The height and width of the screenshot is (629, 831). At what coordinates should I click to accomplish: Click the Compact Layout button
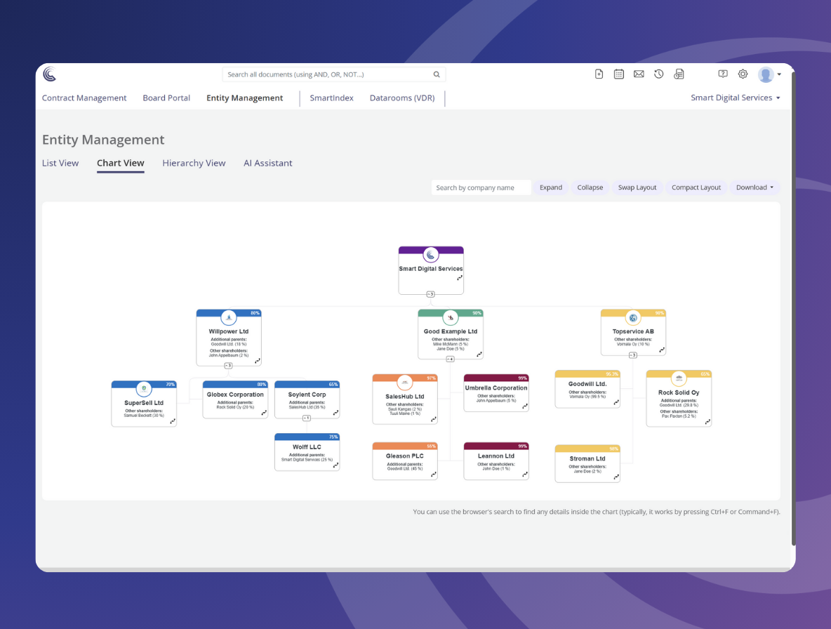click(696, 187)
